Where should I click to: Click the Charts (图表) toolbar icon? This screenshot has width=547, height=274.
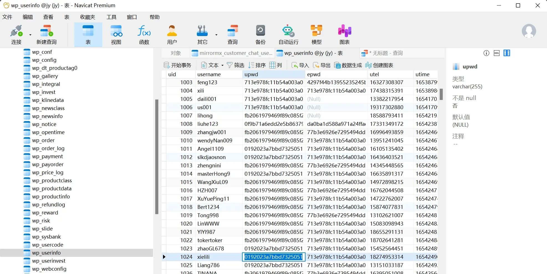(344, 31)
